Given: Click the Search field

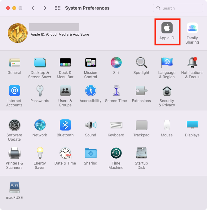Looking at the screenshot, I should tap(178, 8).
